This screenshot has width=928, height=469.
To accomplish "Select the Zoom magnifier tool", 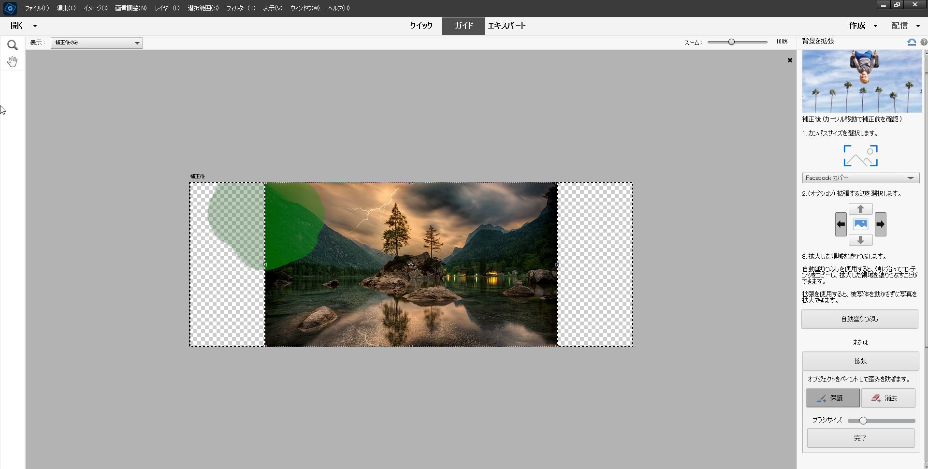I will pos(13,45).
